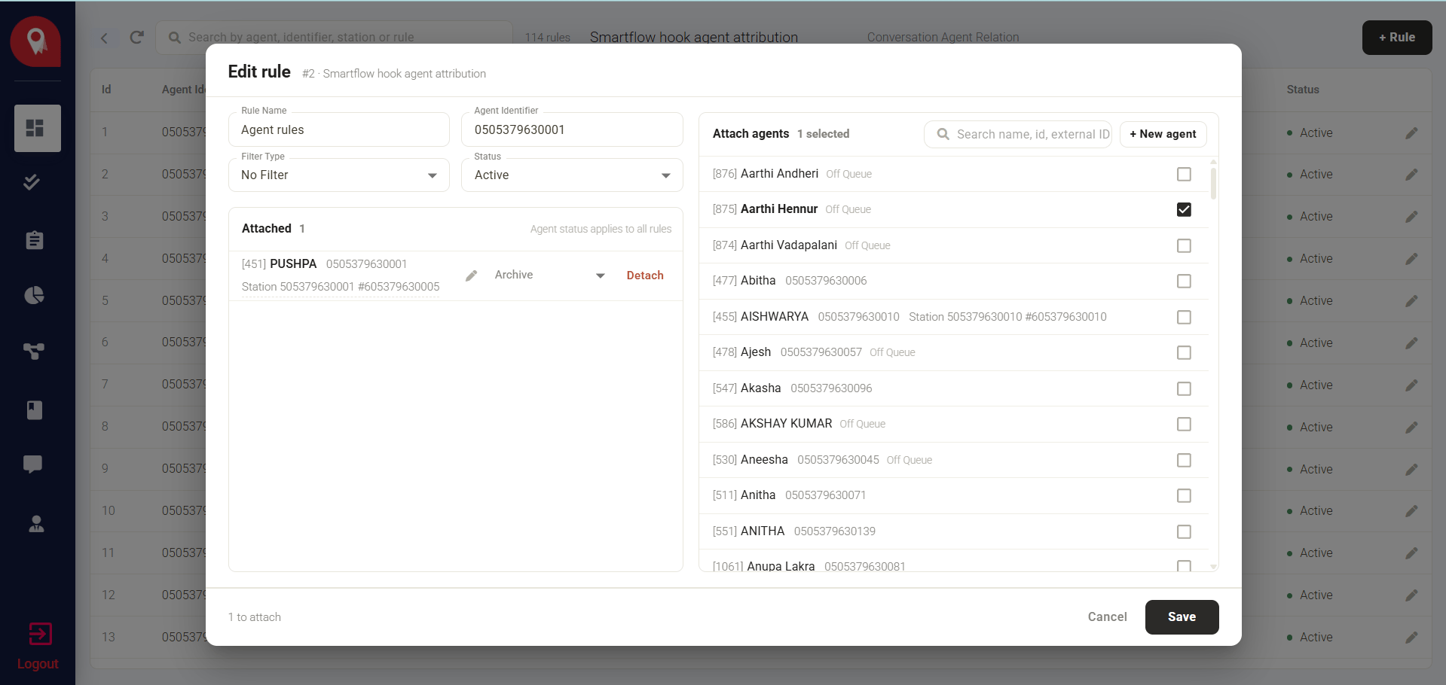This screenshot has width=1446, height=685.
Task: Click the Status column header
Action: (x=1303, y=90)
